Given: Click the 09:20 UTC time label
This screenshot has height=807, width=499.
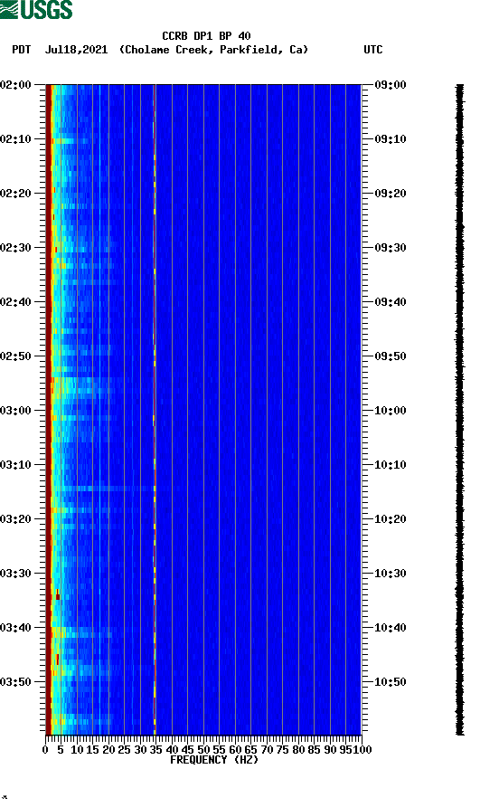Looking at the screenshot, I should 391,194.
